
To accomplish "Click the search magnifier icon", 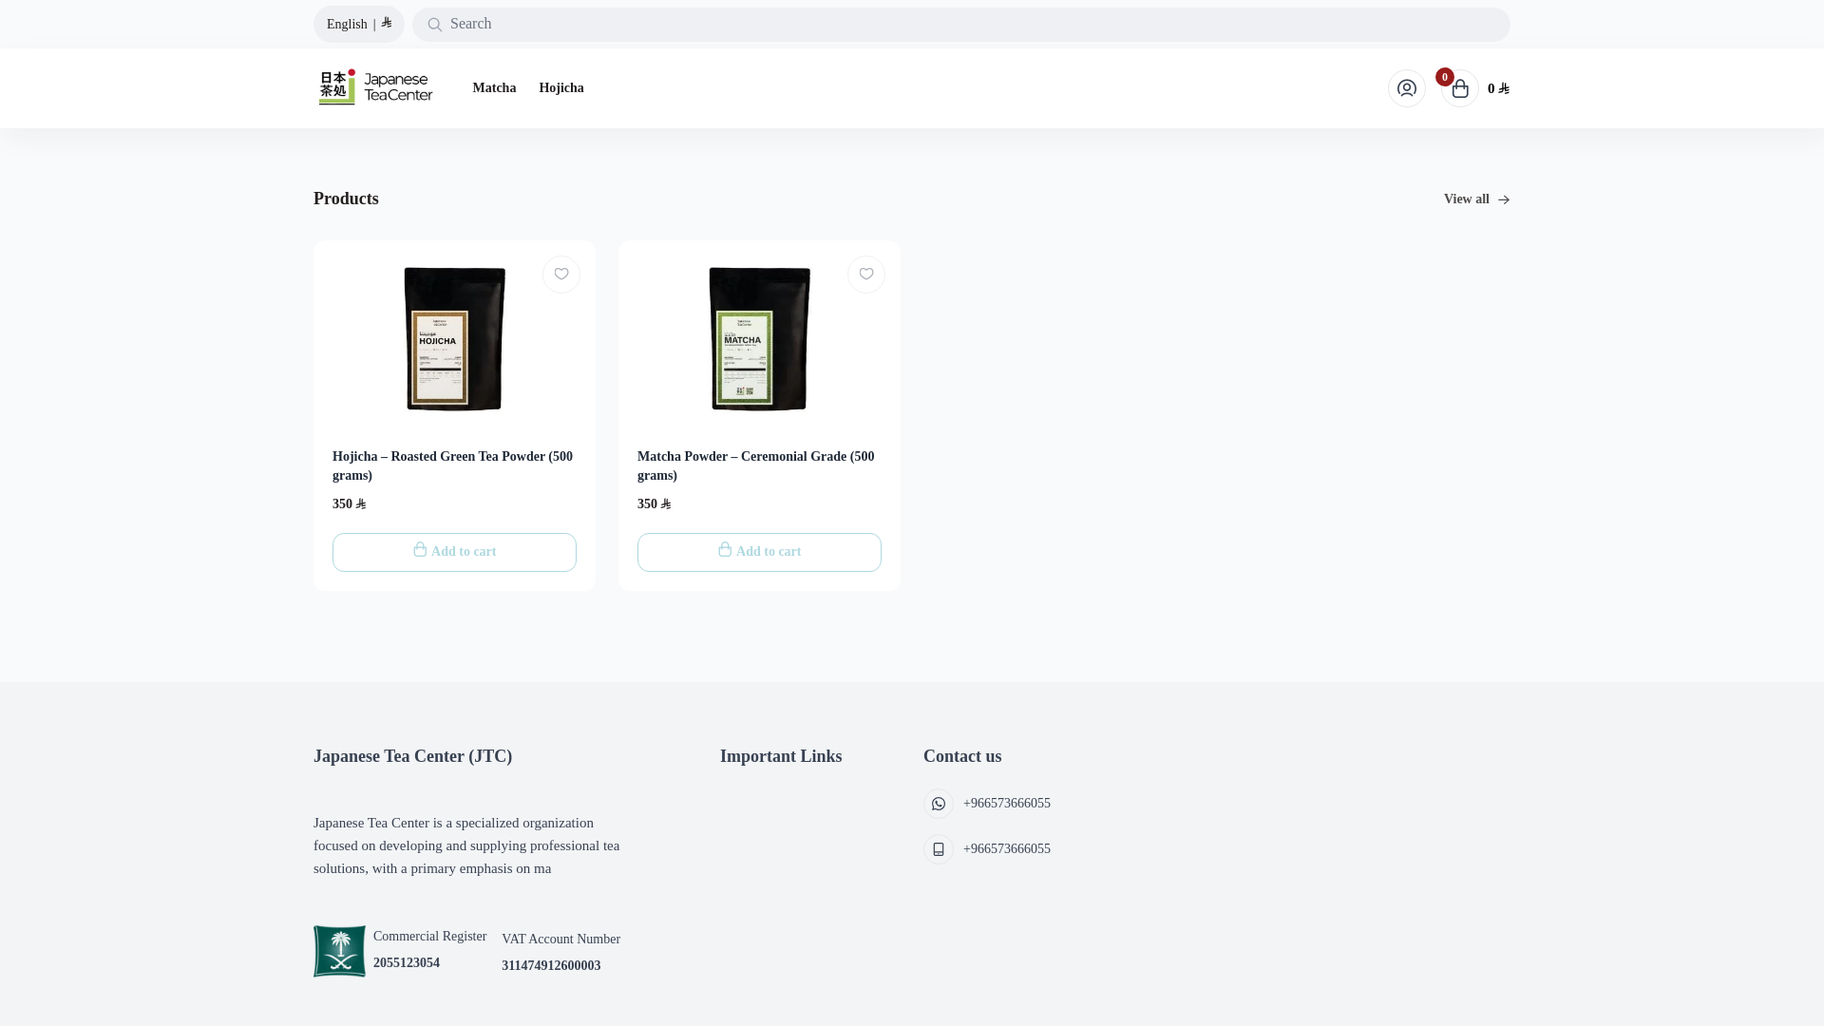I will click(x=434, y=25).
